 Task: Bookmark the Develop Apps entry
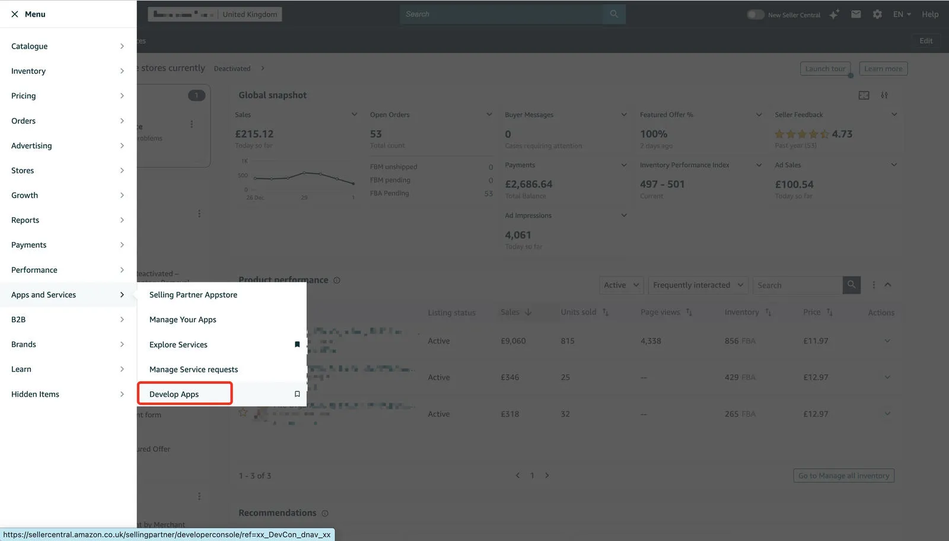(x=297, y=393)
